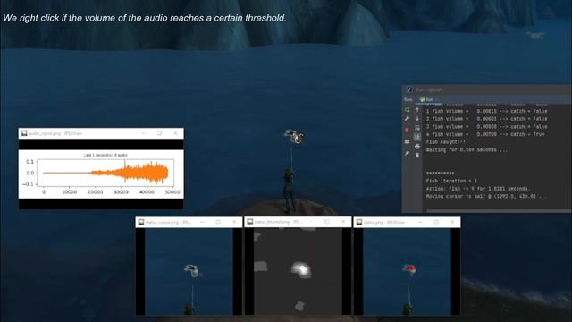Click the PyCharm window icon in title bar

pyautogui.click(x=409, y=89)
